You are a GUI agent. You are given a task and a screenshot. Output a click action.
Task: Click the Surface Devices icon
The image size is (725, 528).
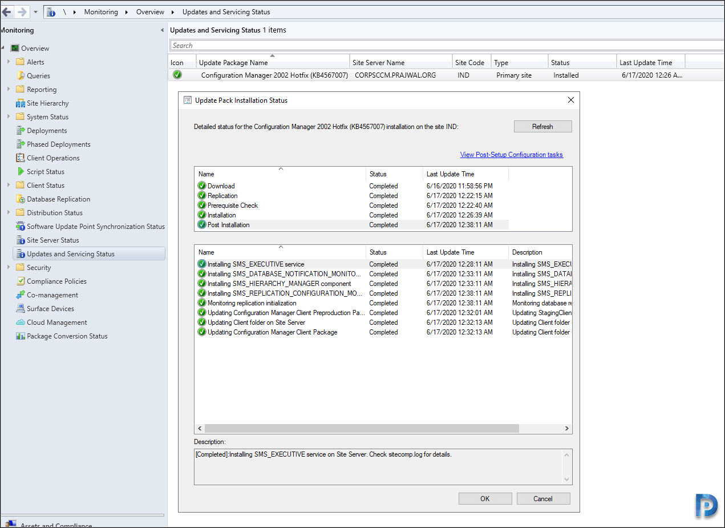21,309
